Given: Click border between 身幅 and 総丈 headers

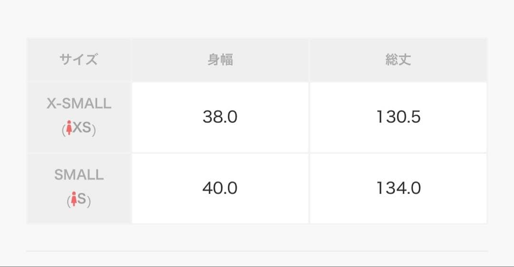Looking at the screenshot, I should coord(309,60).
